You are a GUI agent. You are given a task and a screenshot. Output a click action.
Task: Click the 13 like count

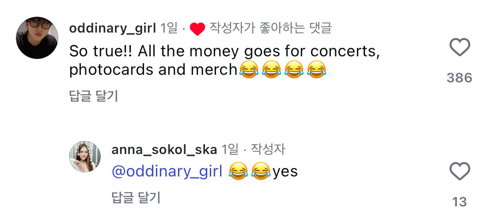tap(459, 202)
